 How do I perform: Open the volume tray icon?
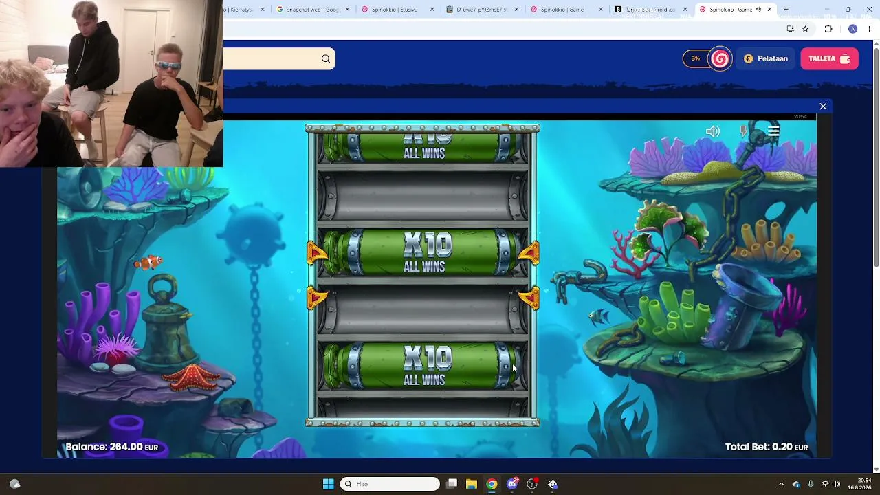[x=837, y=484]
